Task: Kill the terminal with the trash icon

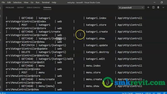Action: click(x=158, y=8)
